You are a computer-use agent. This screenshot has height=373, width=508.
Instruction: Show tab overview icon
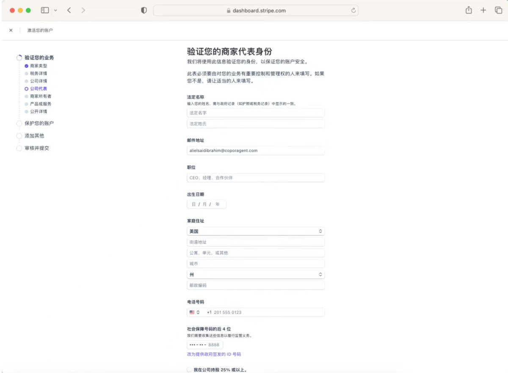(x=498, y=11)
